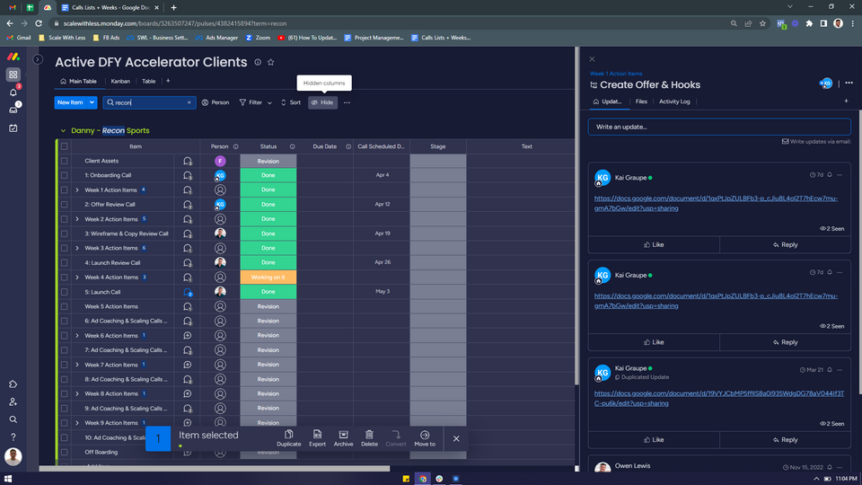The image size is (862, 485).
Task: Open the Google Docs link in first update
Action: pos(716,203)
